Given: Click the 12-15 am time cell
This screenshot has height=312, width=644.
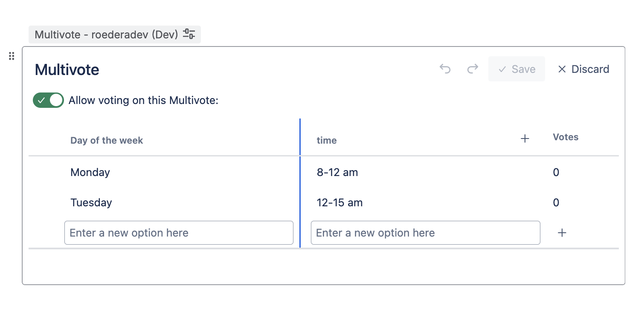Looking at the screenshot, I should (x=339, y=202).
